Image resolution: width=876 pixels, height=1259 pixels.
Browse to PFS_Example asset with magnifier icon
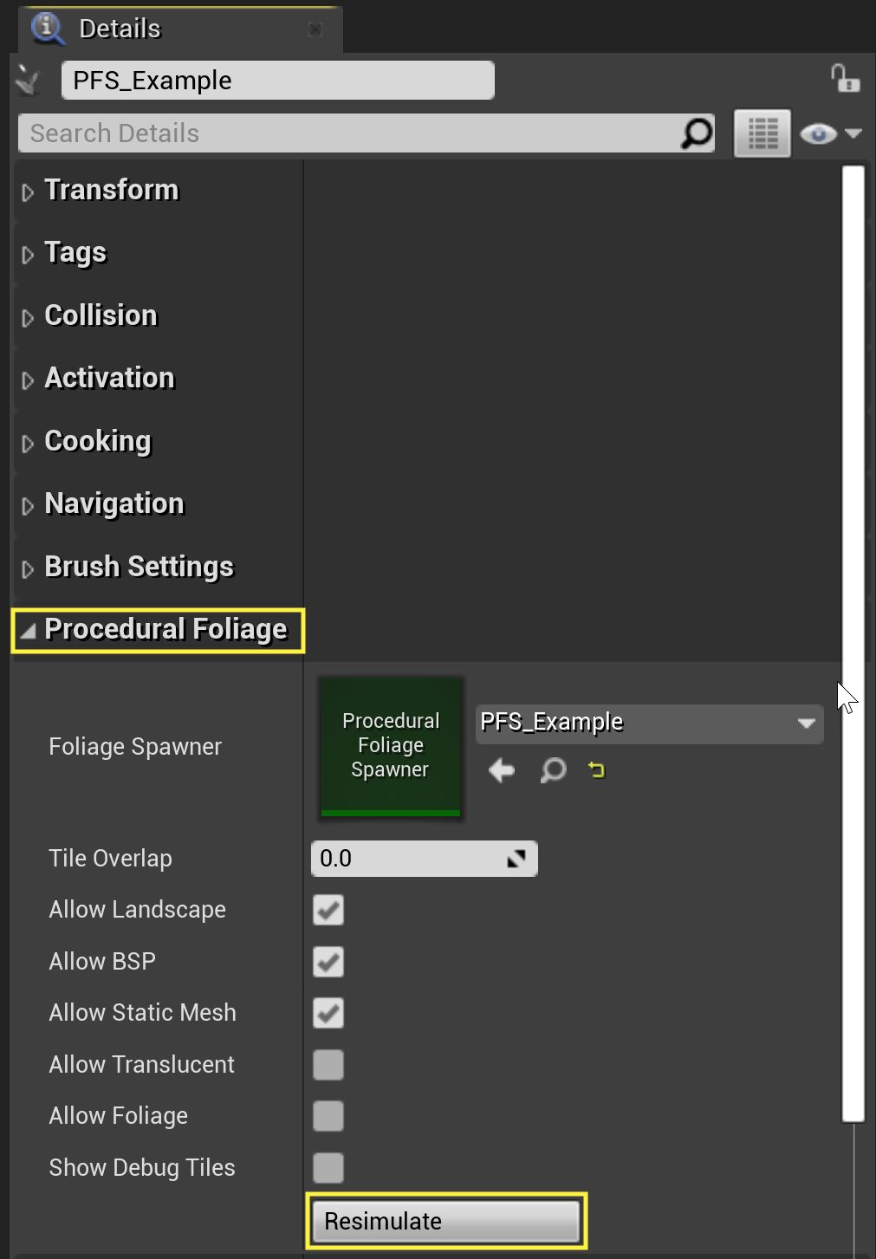(553, 769)
